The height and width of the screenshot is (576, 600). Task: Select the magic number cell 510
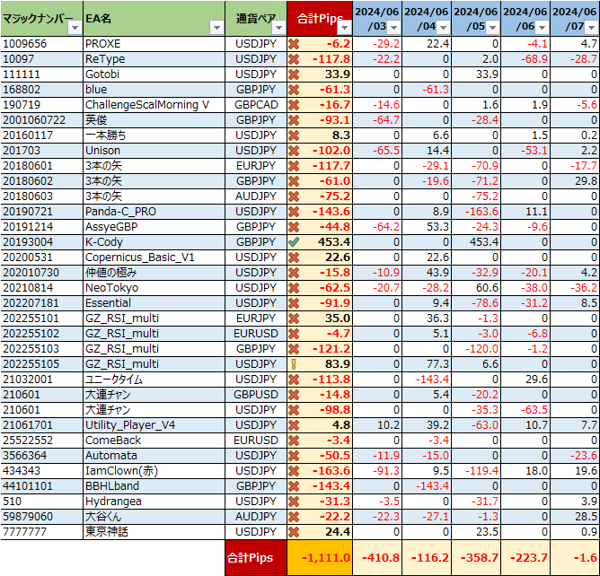coord(41,502)
